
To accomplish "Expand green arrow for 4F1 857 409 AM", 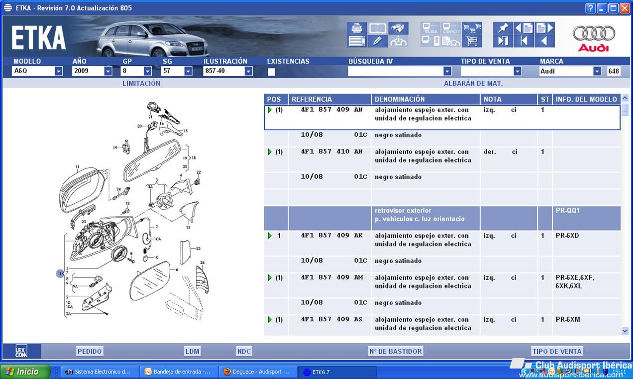I will tap(270, 277).
